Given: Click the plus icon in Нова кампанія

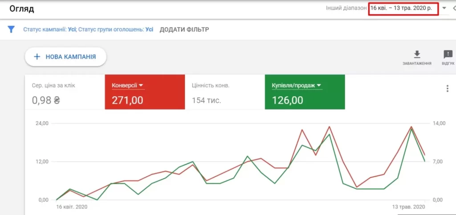Looking at the screenshot, I should pyautogui.click(x=37, y=57).
